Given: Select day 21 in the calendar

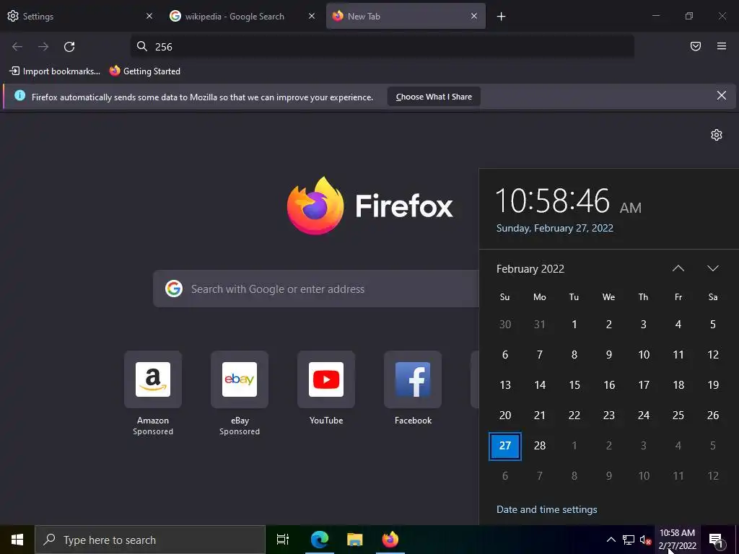Looking at the screenshot, I should click(540, 415).
